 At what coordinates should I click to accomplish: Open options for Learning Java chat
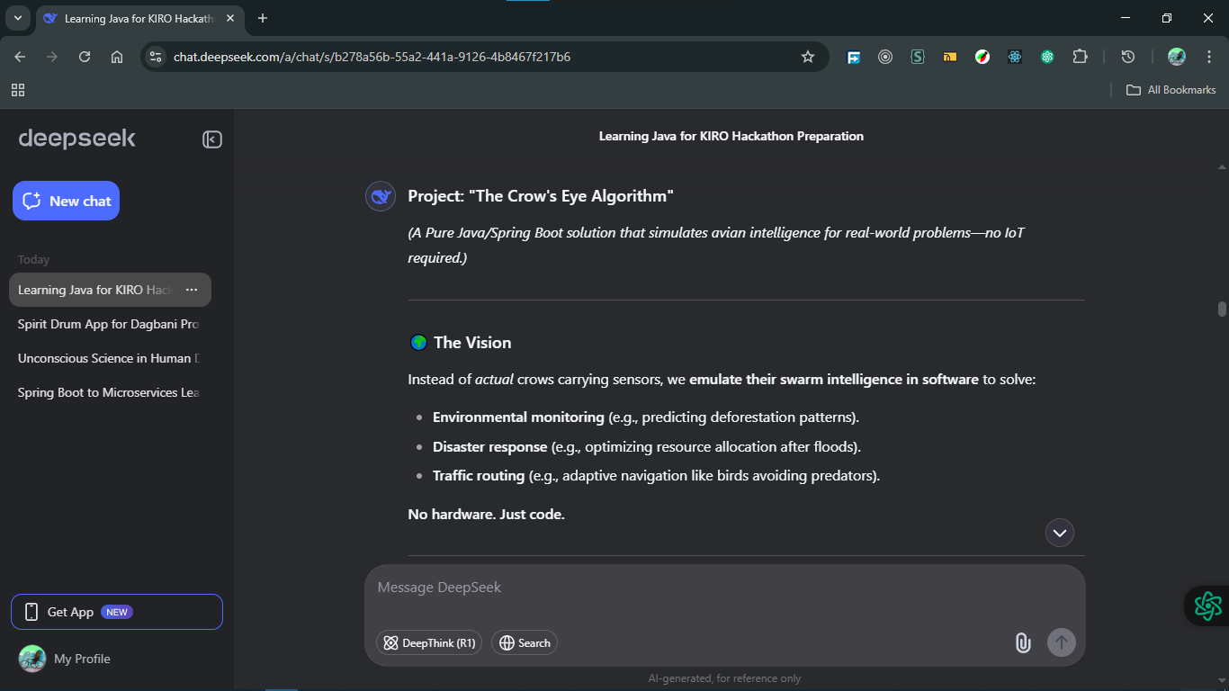pyautogui.click(x=191, y=290)
